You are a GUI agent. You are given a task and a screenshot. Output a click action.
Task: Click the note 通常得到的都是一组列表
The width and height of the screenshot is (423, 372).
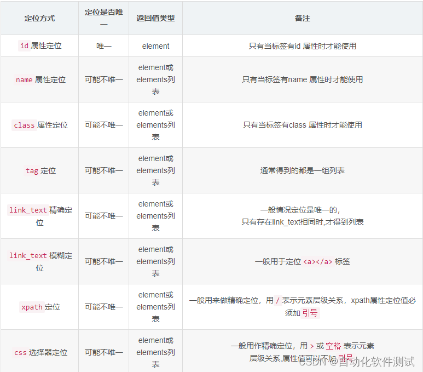point(302,170)
